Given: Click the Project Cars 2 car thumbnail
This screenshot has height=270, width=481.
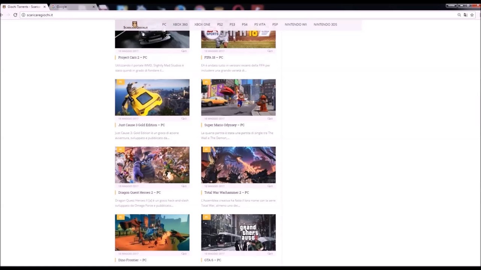Looking at the screenshot, I should coord(152,39).
